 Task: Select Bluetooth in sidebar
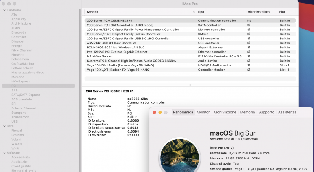[x=18, y=32]
